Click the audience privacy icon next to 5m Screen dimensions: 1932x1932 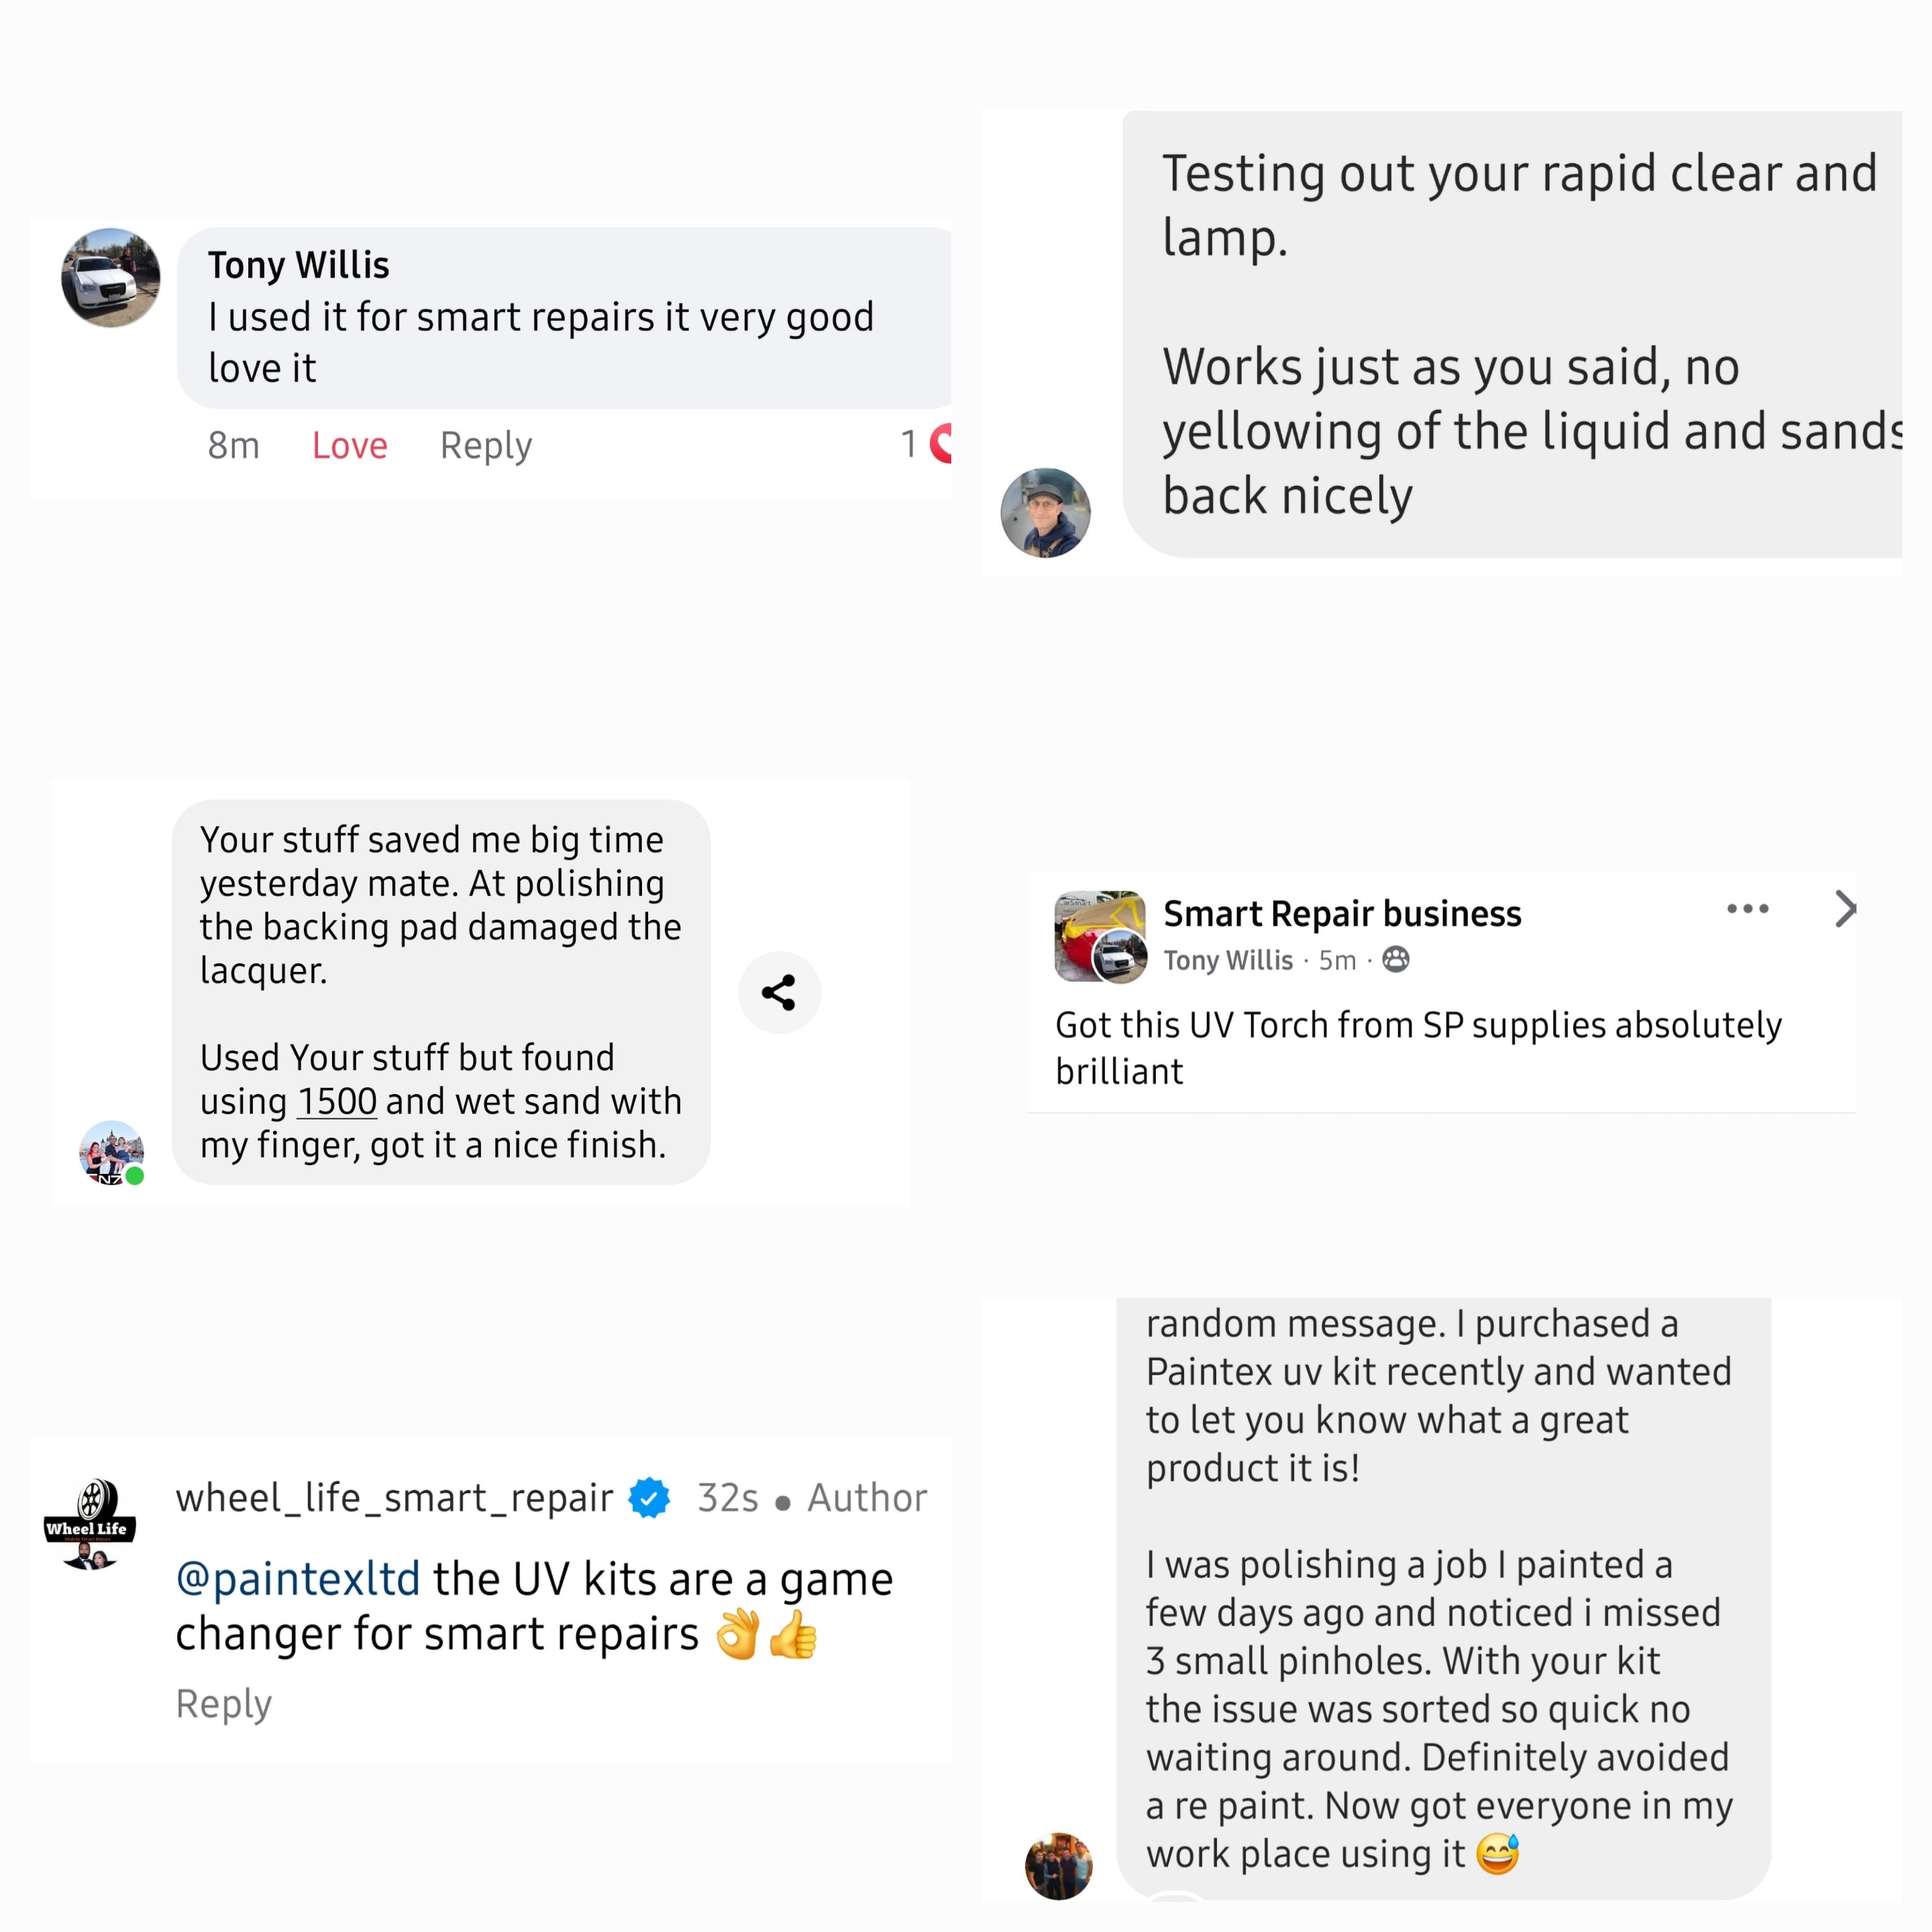1396,960
